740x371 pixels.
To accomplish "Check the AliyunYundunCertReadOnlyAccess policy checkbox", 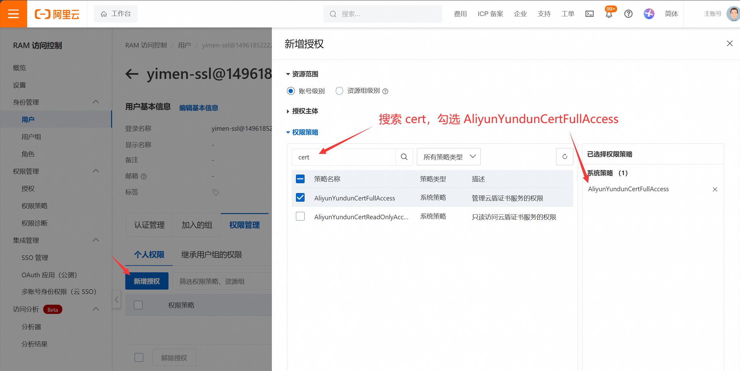I will click(300, 216).
